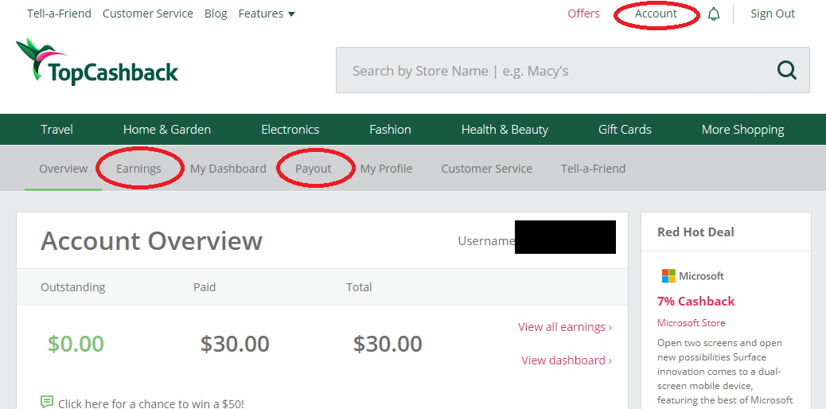Click the survey speech-bubble icon
Image resolution: width=826 pixels, height=409 pixels.
(47, 403)
